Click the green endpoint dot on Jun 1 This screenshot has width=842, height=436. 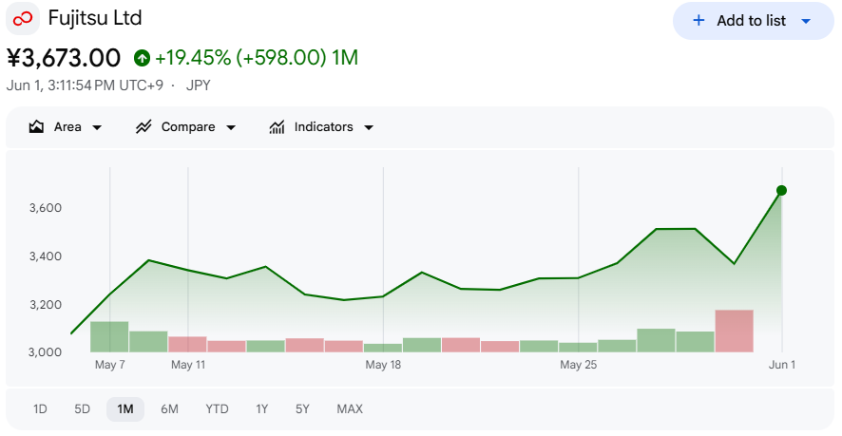pos(781,191)
